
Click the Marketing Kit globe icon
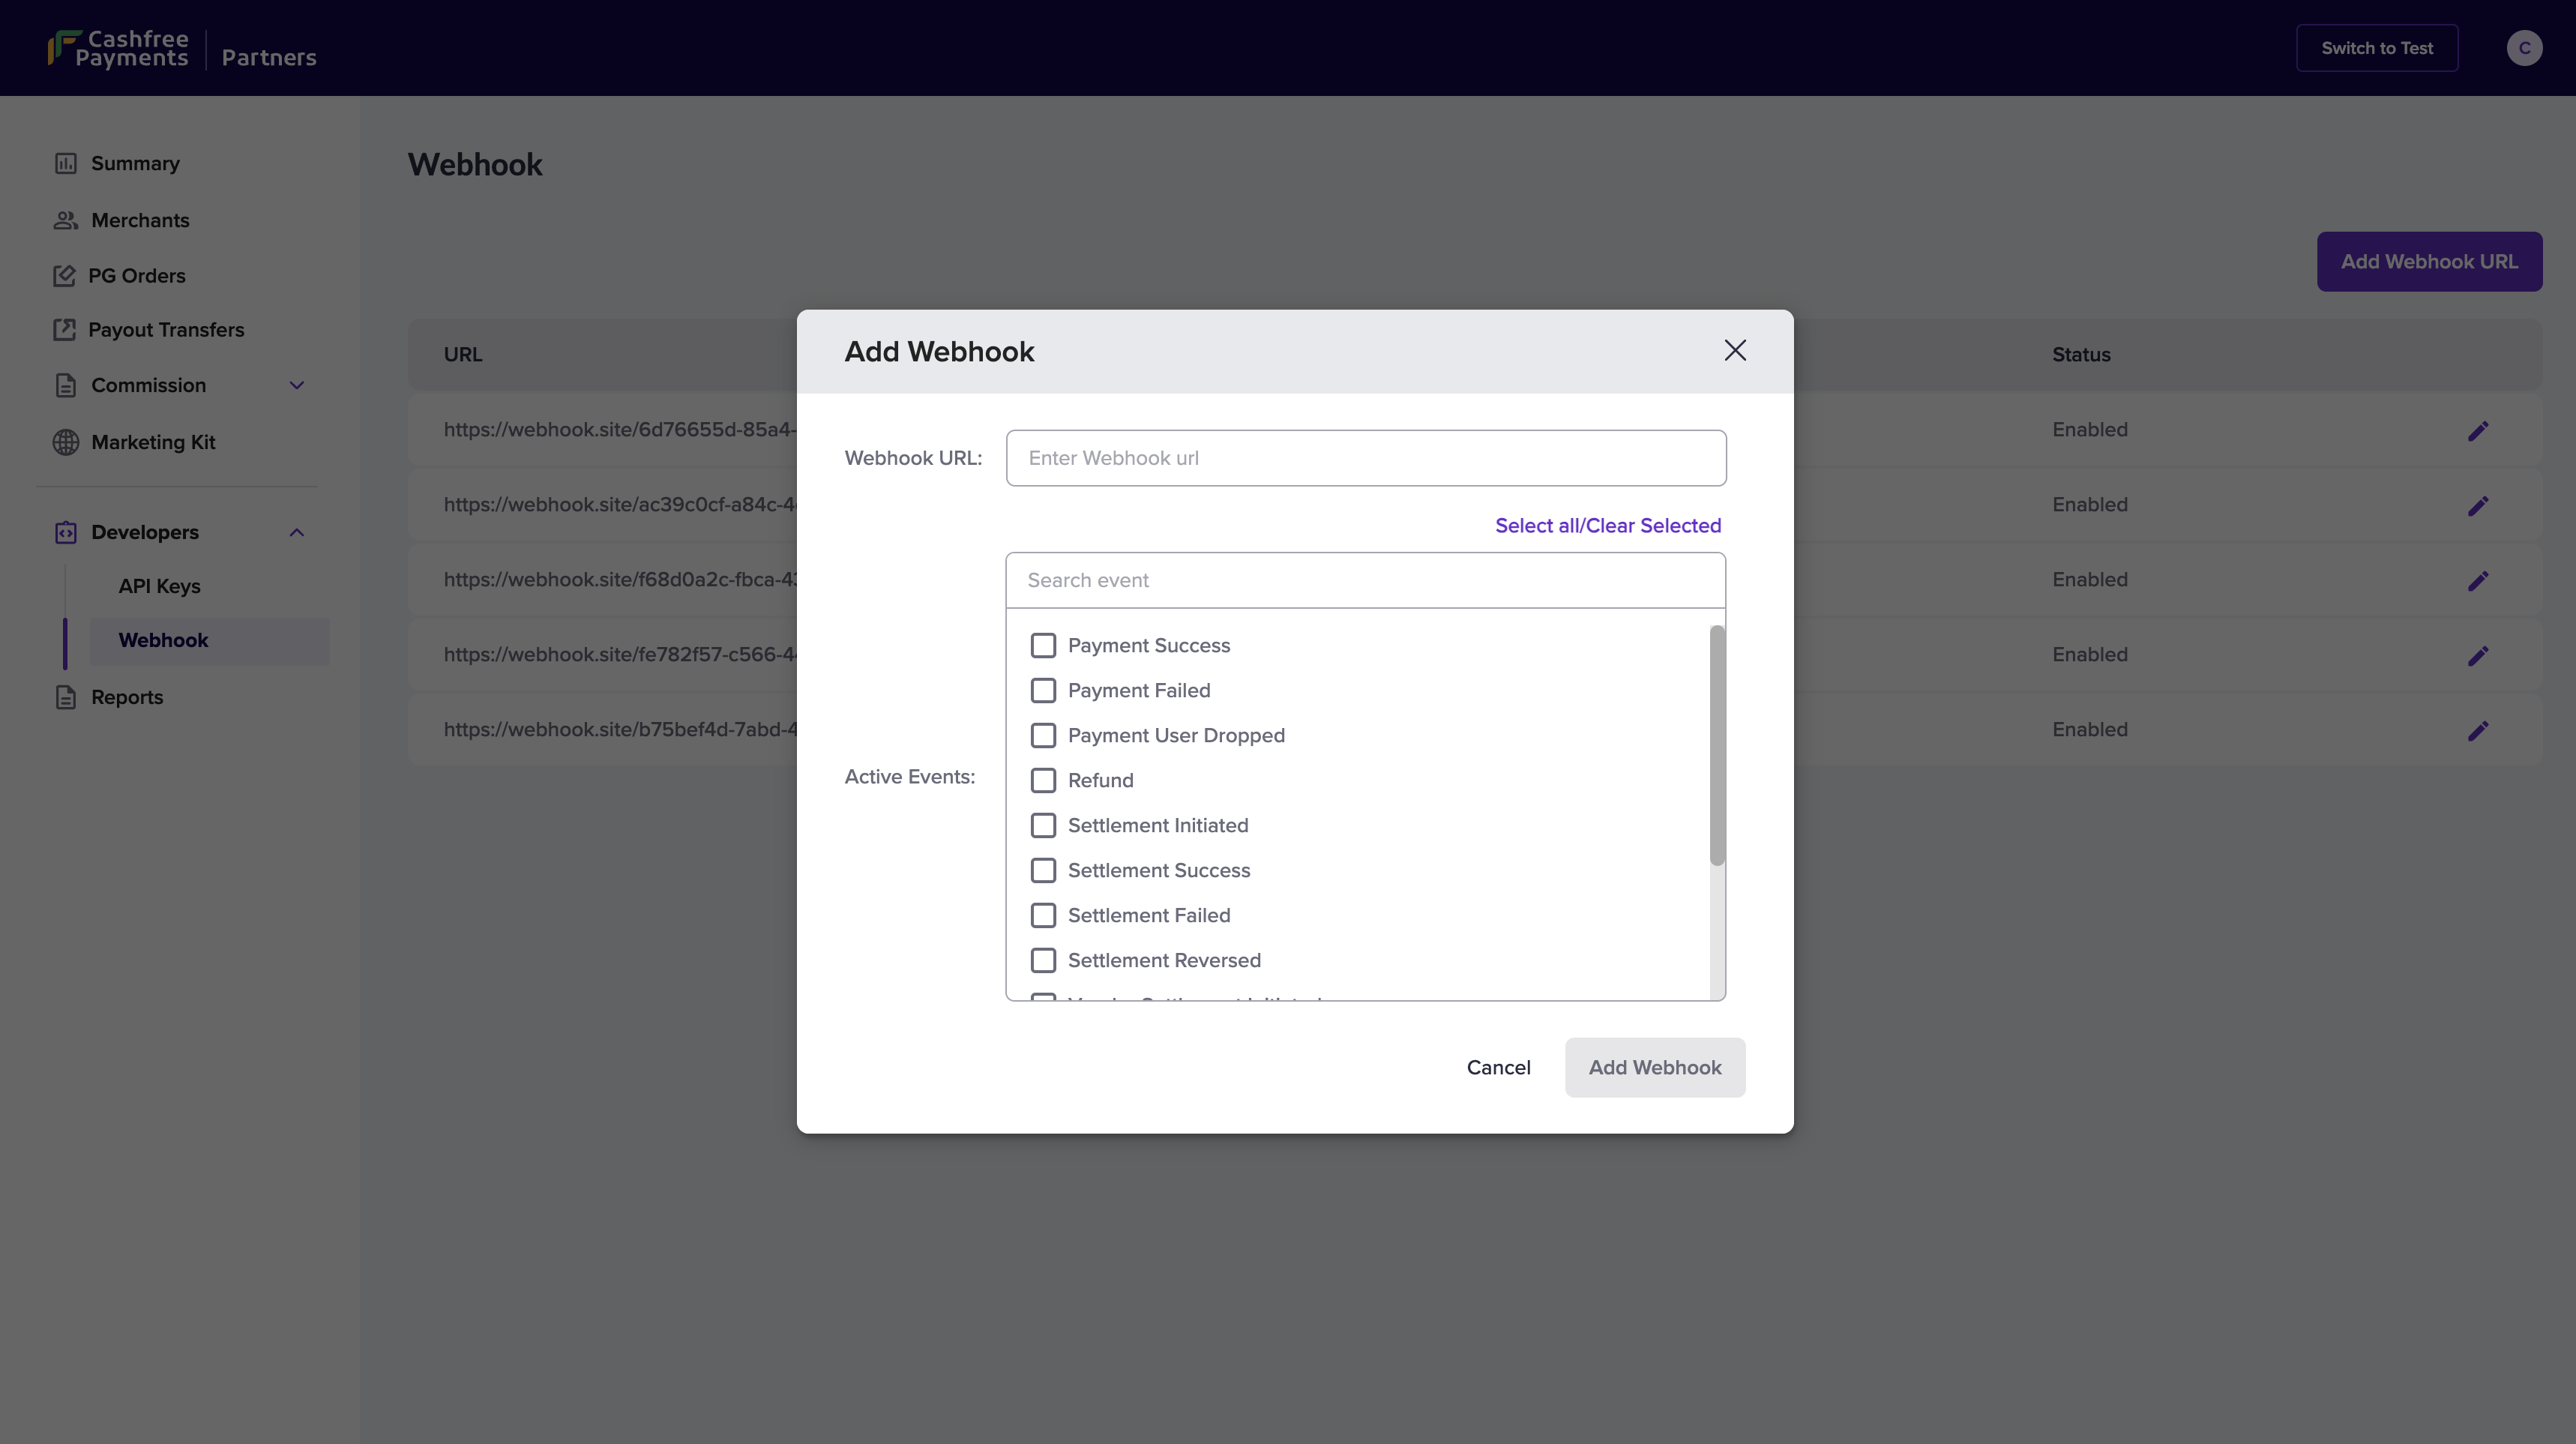tap(66, 442)
